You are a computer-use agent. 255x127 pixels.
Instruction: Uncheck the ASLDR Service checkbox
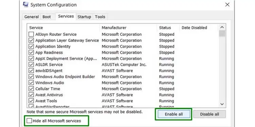(31, 65)
